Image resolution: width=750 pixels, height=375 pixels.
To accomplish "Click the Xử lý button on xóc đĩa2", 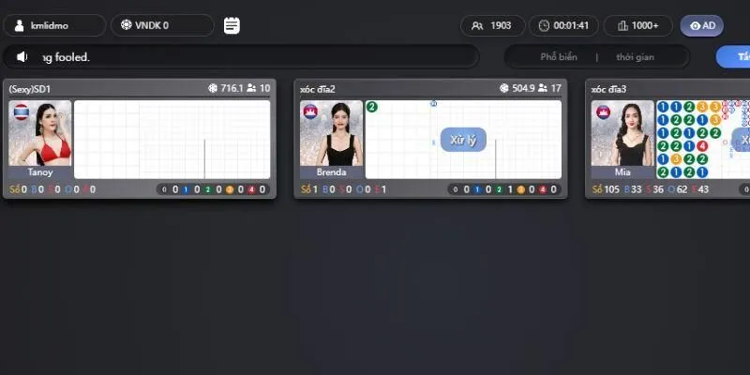I will point(463,140).
